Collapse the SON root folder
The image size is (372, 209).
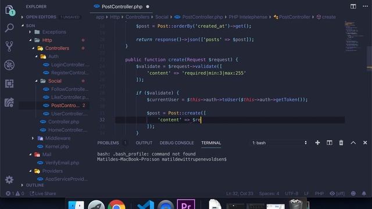click(23, 26)
